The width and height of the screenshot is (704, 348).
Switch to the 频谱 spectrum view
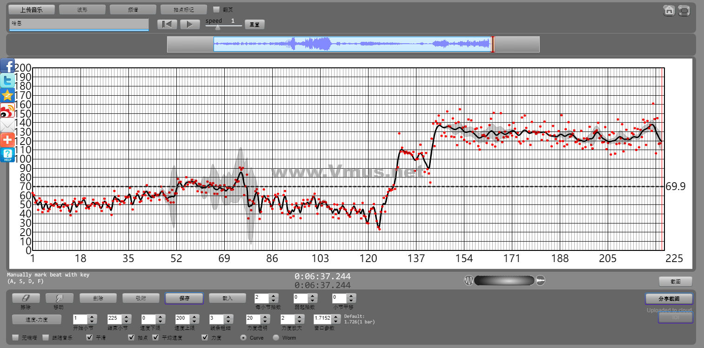[133, 10]
